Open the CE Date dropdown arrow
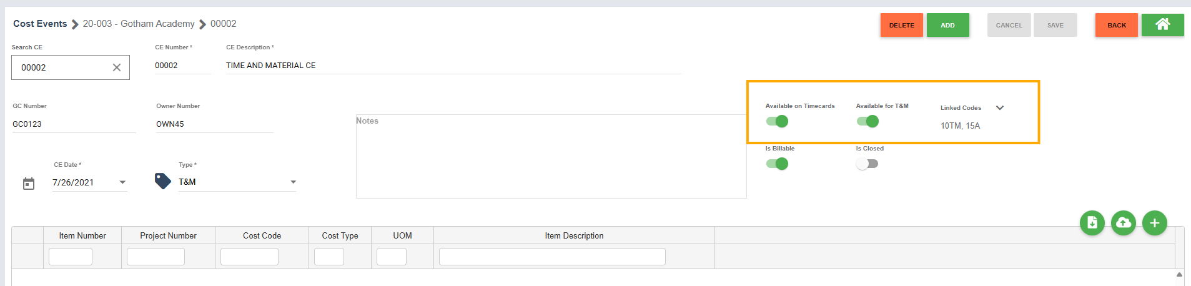Image resolution: width=1191 pixels, height=286 pixels. (x=122, y=182)
